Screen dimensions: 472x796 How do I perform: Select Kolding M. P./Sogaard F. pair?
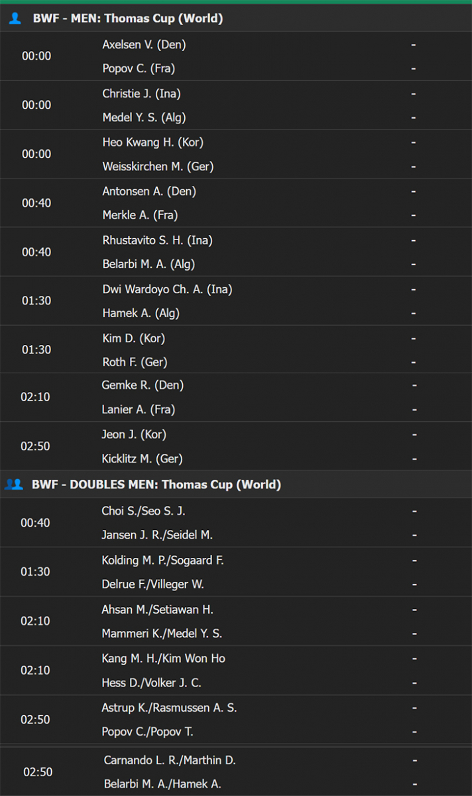tap(162, 561)
